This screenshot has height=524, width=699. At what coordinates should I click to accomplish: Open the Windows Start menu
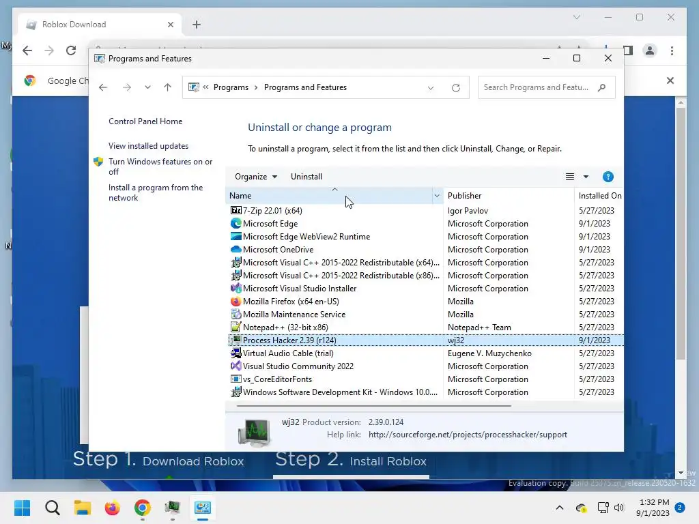(x=22, y=508)
